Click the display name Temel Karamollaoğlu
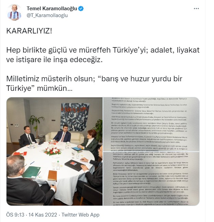 (x=52, y=9)
